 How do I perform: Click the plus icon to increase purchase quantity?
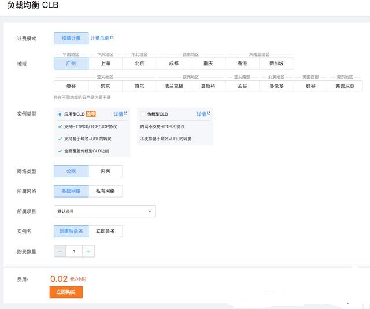[x=88, y=251]
